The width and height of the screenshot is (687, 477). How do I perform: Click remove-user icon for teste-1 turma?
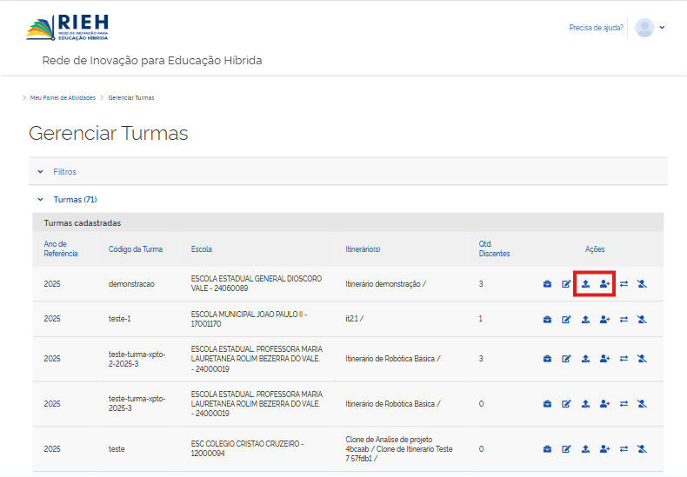(x=642, y=320)
